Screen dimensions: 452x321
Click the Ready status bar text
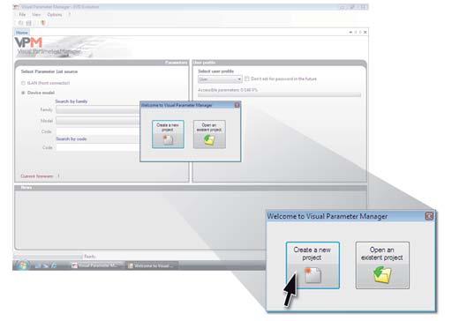[x=90, y=257]
